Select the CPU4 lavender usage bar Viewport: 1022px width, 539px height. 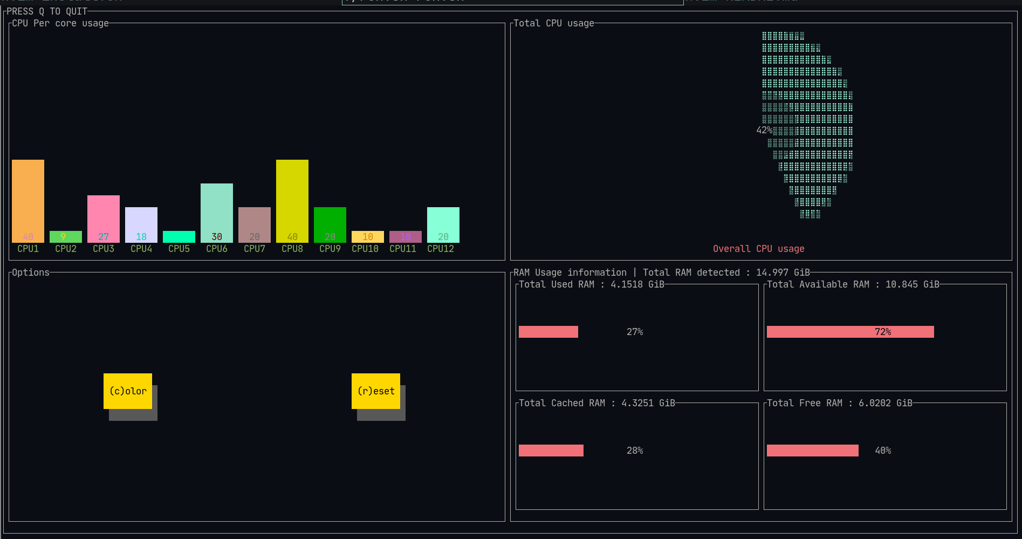[141, 225]
